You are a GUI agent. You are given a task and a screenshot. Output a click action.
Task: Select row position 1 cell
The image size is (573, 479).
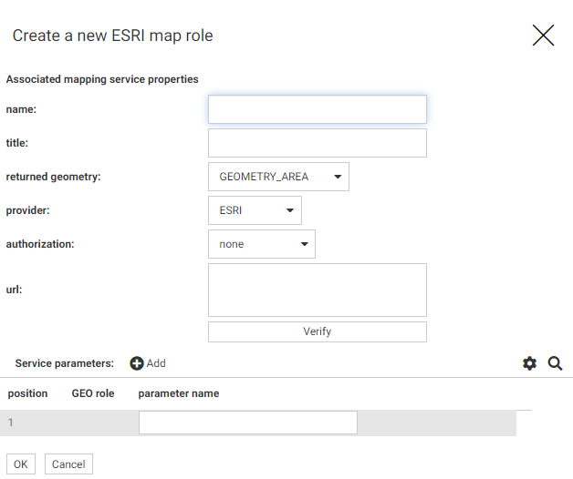pos(12,423)
